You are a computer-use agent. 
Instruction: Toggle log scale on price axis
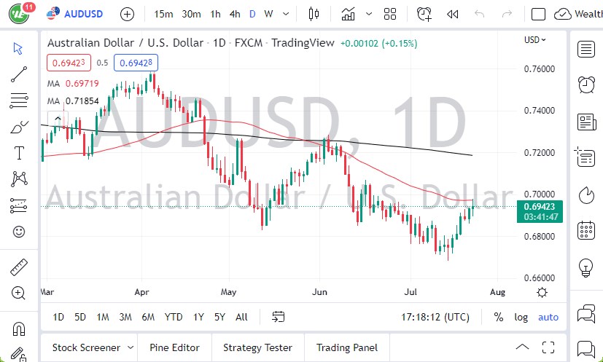[x=521, y=317]
